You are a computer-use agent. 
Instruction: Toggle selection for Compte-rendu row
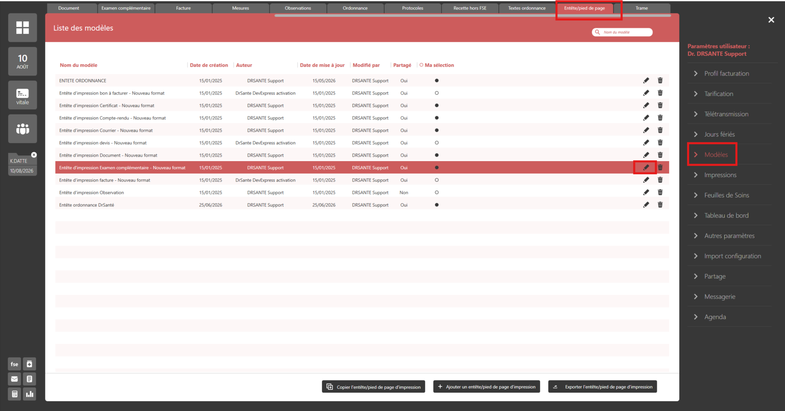[437, 118]
